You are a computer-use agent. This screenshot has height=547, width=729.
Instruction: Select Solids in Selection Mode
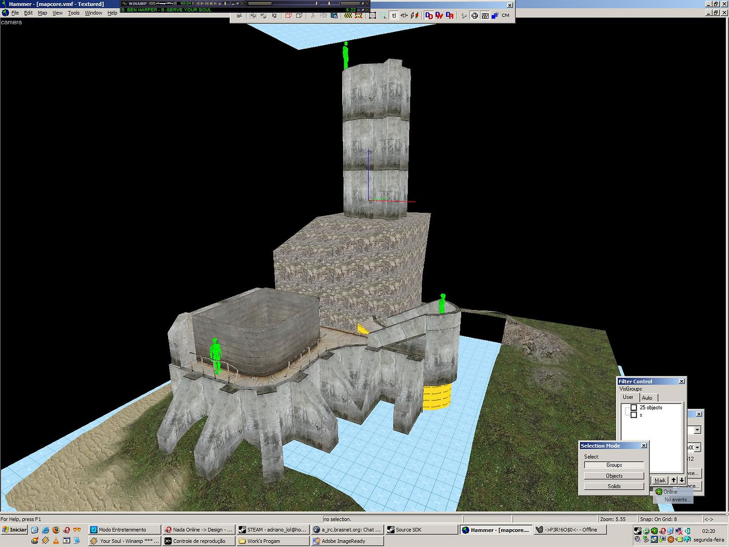[x=614, y=486]
